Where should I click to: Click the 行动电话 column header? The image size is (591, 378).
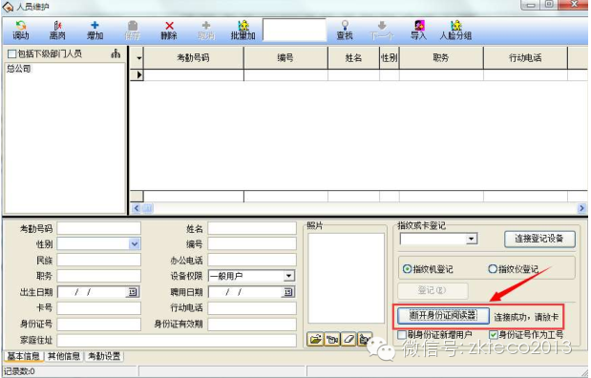[525, 58]
